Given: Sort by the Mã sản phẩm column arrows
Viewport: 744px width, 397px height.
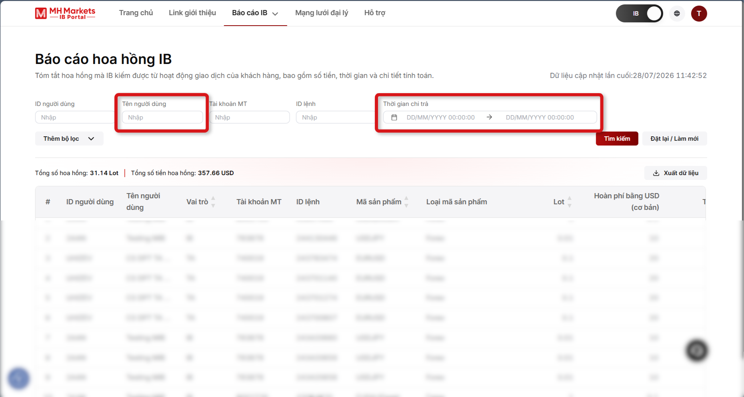Looking at the screenshot, I should coord(406,202).
